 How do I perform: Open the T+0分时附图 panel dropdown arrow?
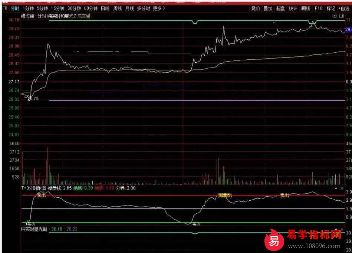[336, 188]
